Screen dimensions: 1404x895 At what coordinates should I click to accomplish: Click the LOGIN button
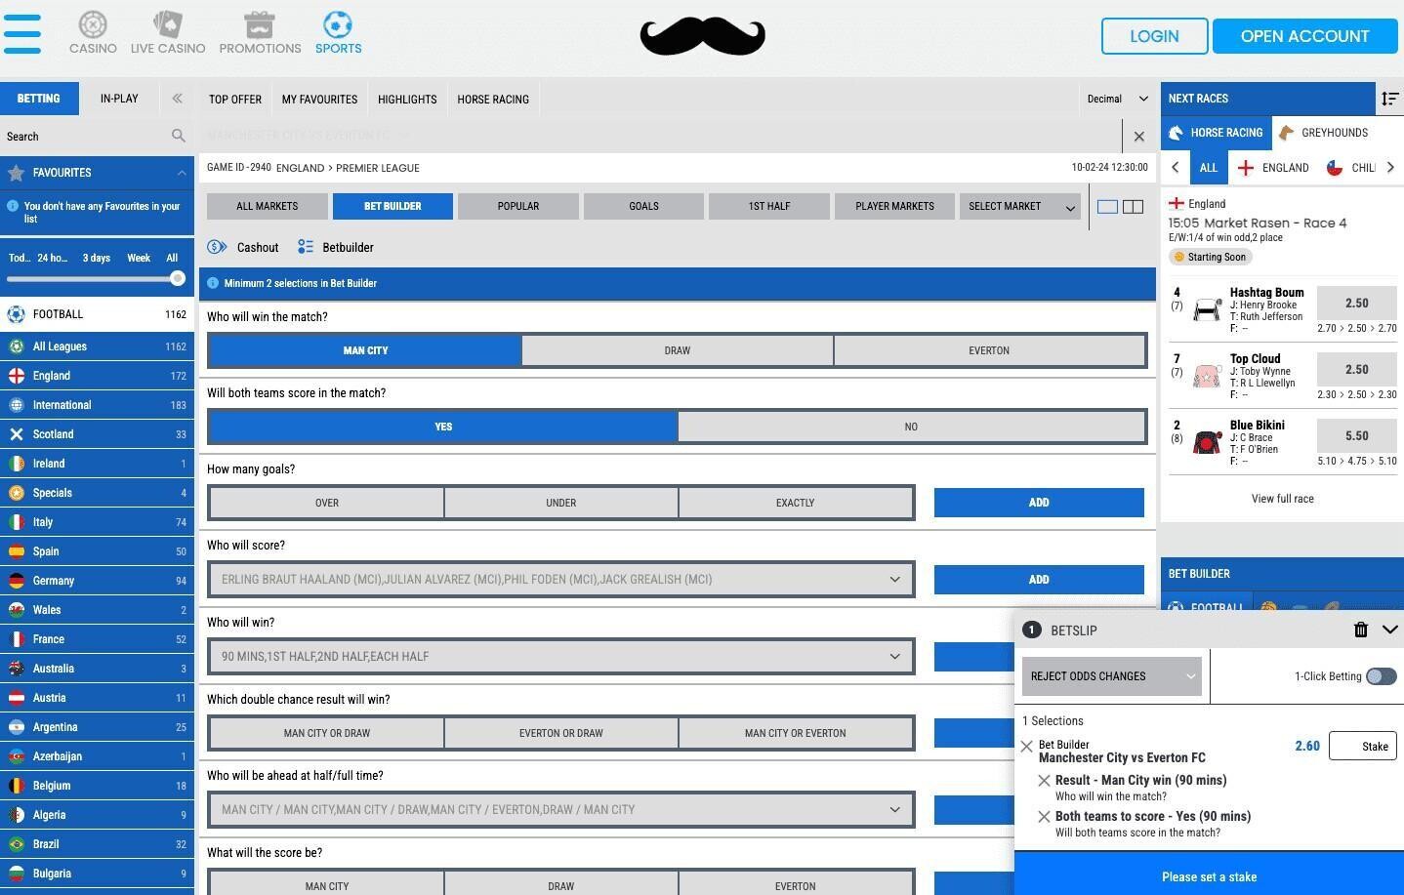1154,36
